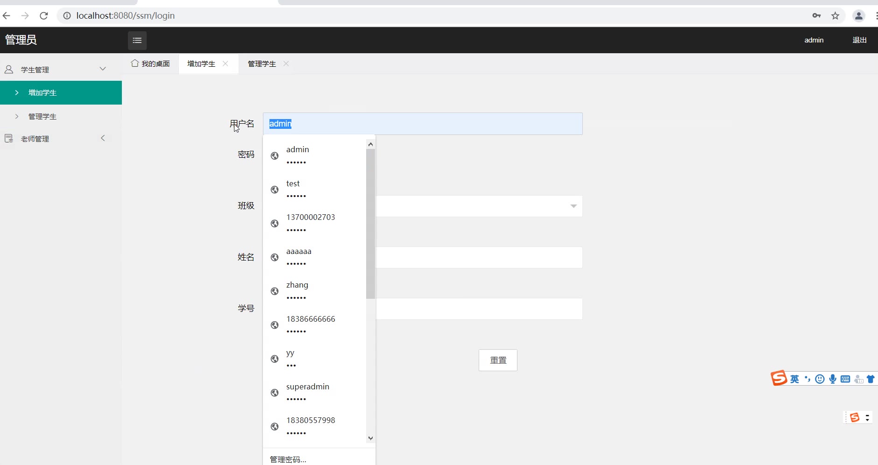Viewport: 878px width, 465px height.
Task: Click the browser reload icon
Action: (44, 16)
